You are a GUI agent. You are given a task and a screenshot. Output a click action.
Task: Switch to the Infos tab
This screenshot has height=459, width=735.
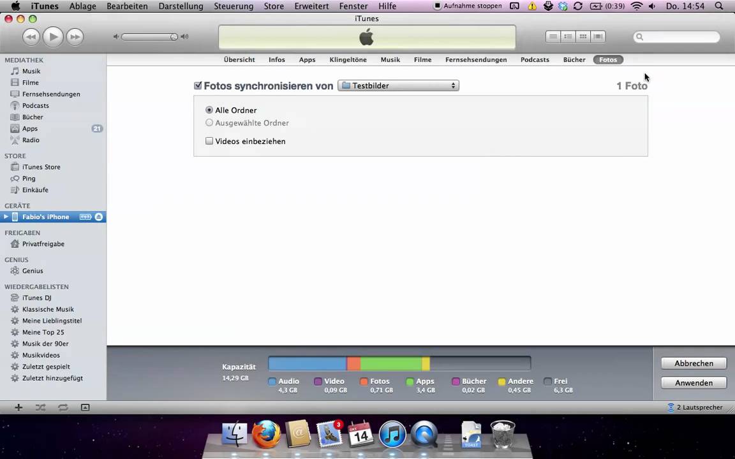click(x=276, y=59)
